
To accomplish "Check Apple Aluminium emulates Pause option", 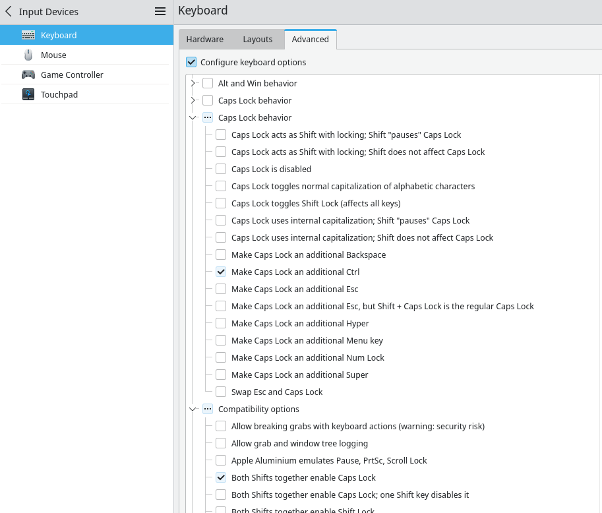I will point(221,460).
